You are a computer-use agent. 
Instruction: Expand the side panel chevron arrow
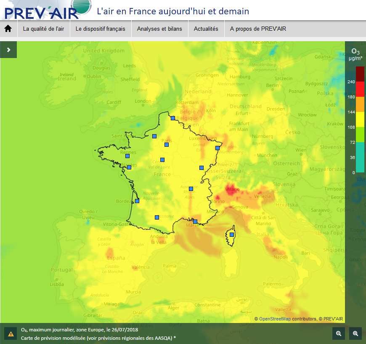(x=8, y=50)
